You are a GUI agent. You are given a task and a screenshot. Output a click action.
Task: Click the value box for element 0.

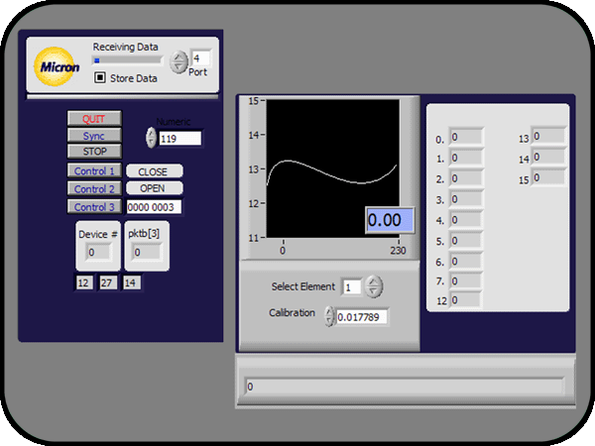click(466, 138)
